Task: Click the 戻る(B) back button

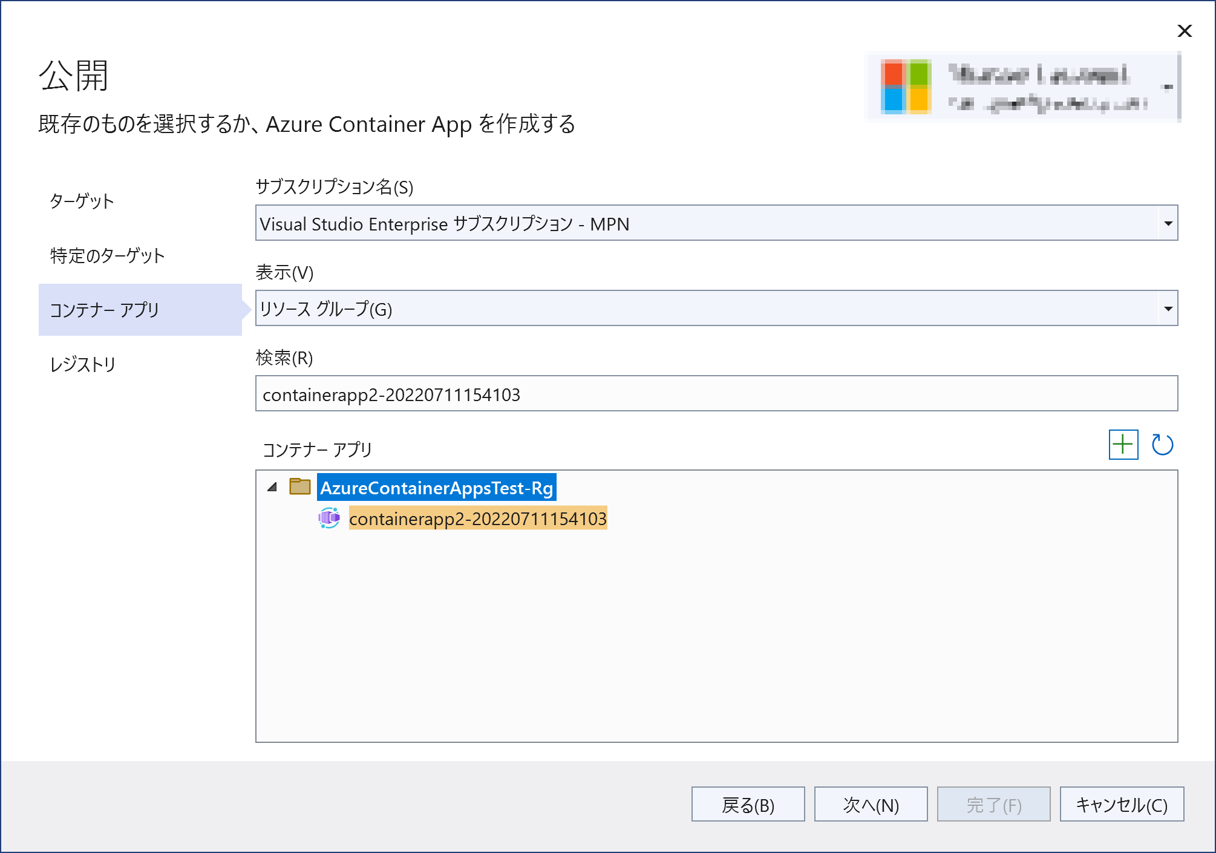Action: click(x=748, y=804)
